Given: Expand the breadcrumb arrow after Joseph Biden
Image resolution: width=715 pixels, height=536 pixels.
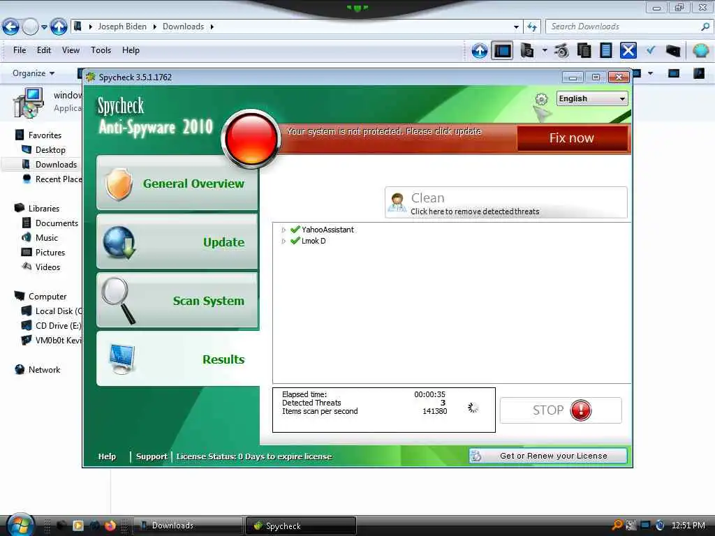Looking at the screenshot, I should coord(154,27).
